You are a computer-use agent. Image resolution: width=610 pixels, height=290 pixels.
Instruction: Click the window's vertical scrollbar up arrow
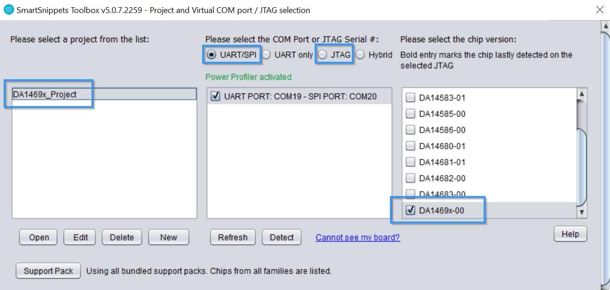click(x=605, y=25)
